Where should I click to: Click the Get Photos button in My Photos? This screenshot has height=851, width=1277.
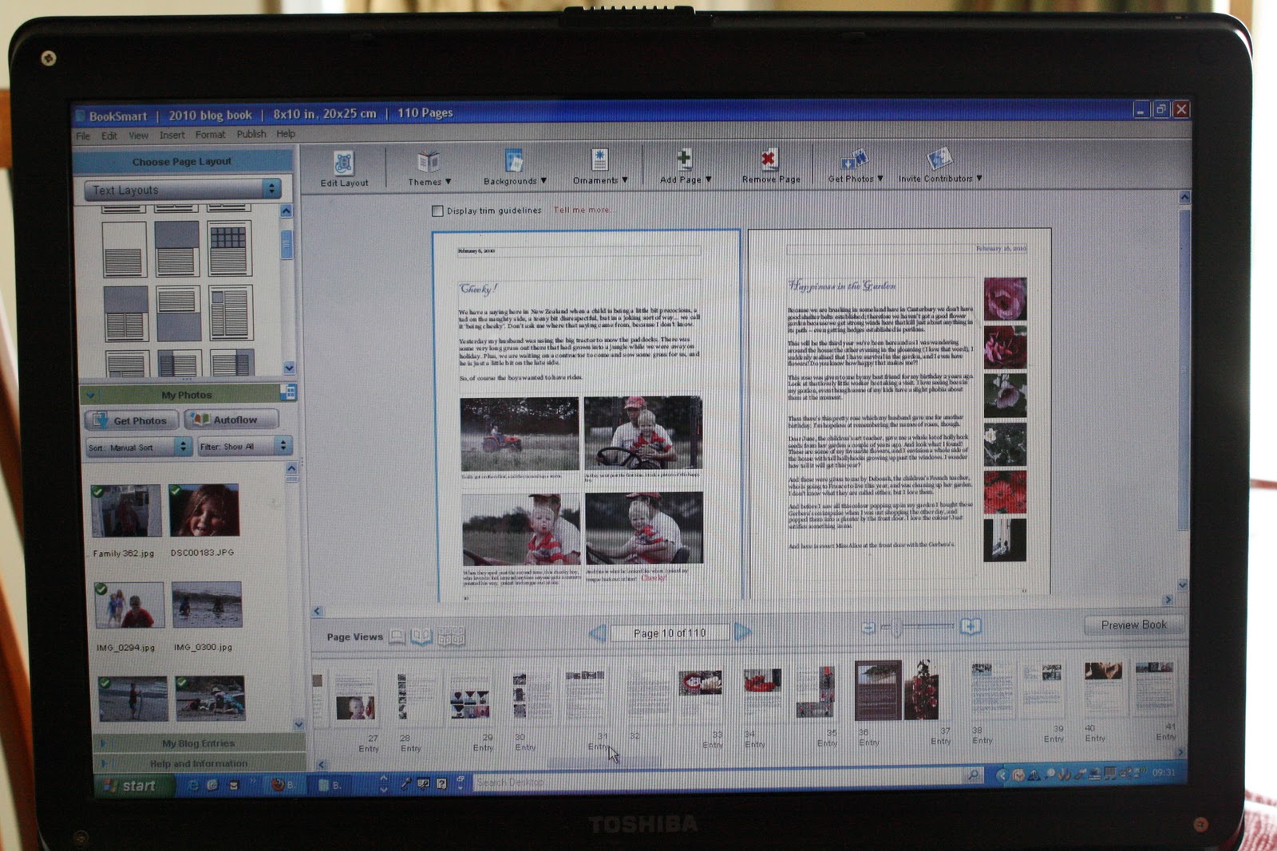click(131, 420)
